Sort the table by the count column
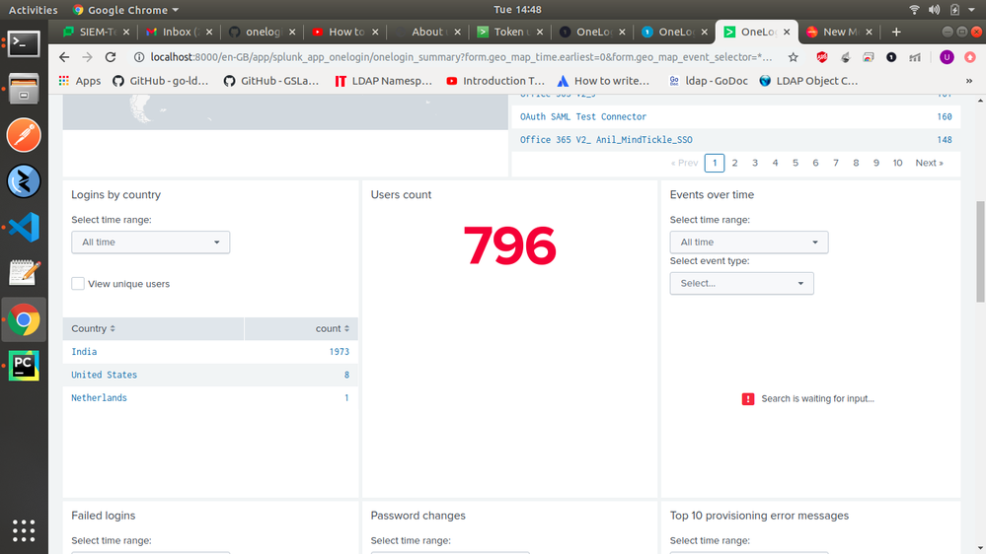 point(333,329)
